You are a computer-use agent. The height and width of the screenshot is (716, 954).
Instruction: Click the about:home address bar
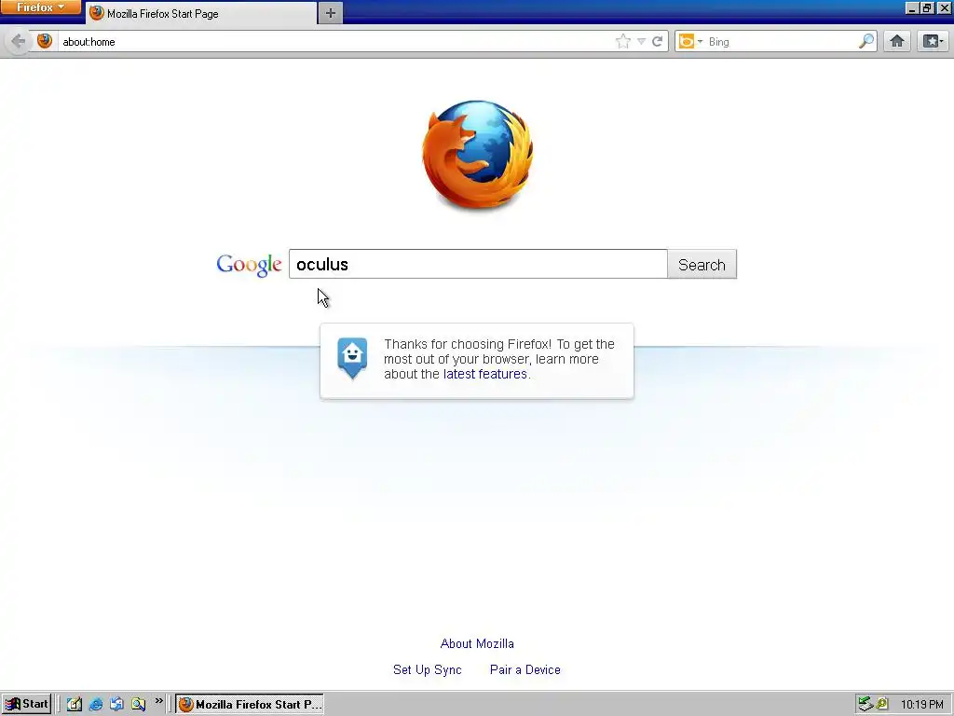tap(334, 41)
